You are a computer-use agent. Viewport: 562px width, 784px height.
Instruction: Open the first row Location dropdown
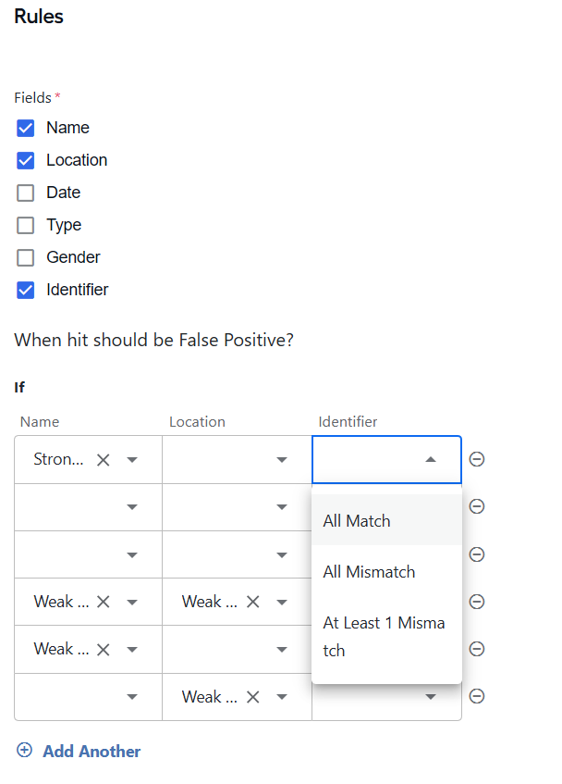(282, 459)
